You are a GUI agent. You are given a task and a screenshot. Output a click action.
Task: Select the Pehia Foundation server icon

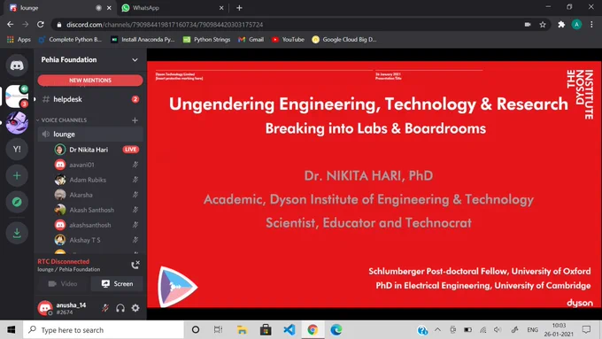click(17, 96)
